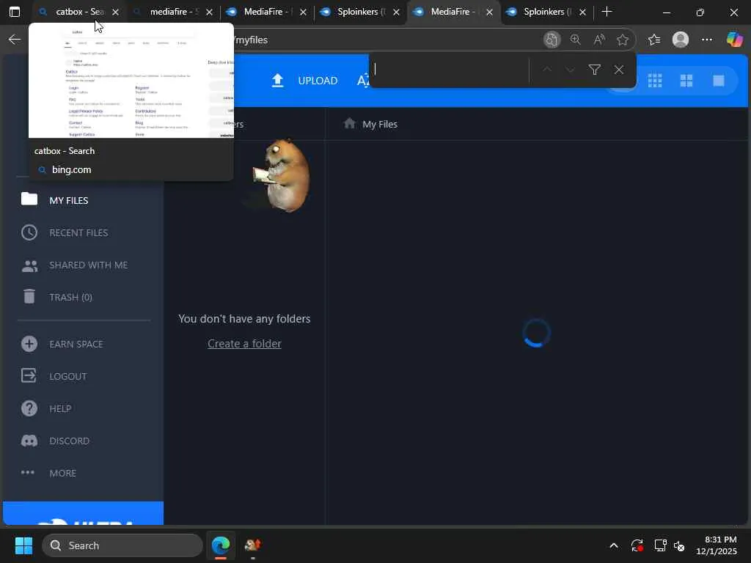
Task: Click the browser back arrow
Action: coord(15,40)
